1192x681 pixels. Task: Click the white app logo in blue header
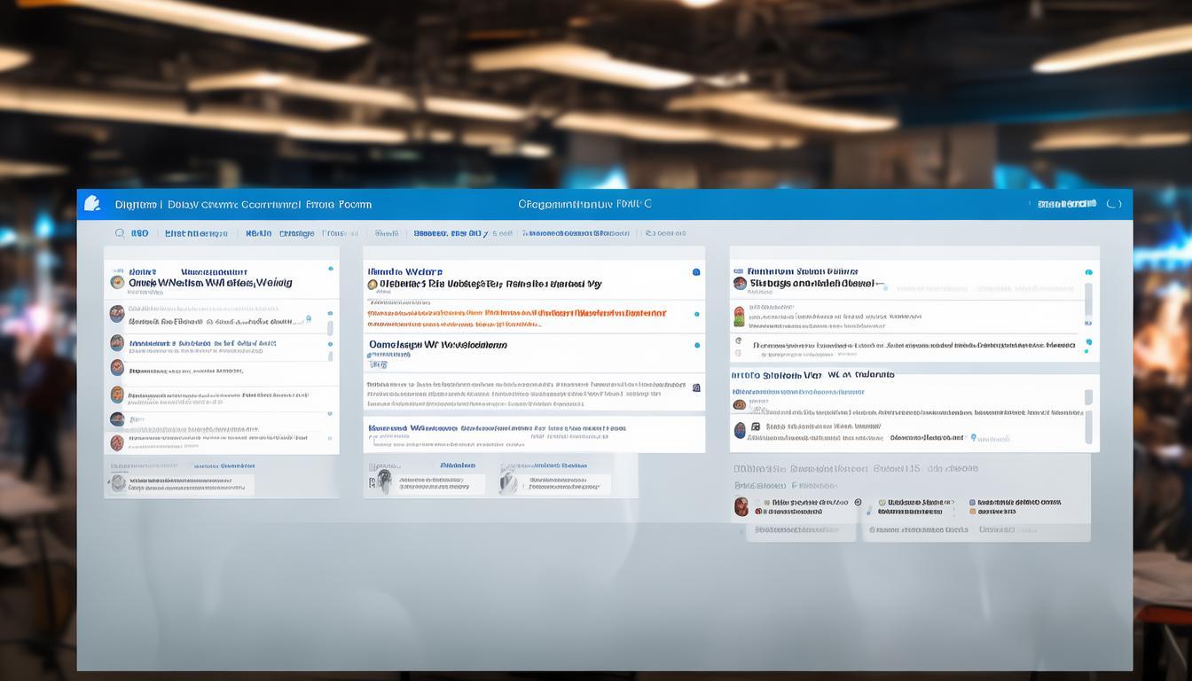[x=91, y=204]
